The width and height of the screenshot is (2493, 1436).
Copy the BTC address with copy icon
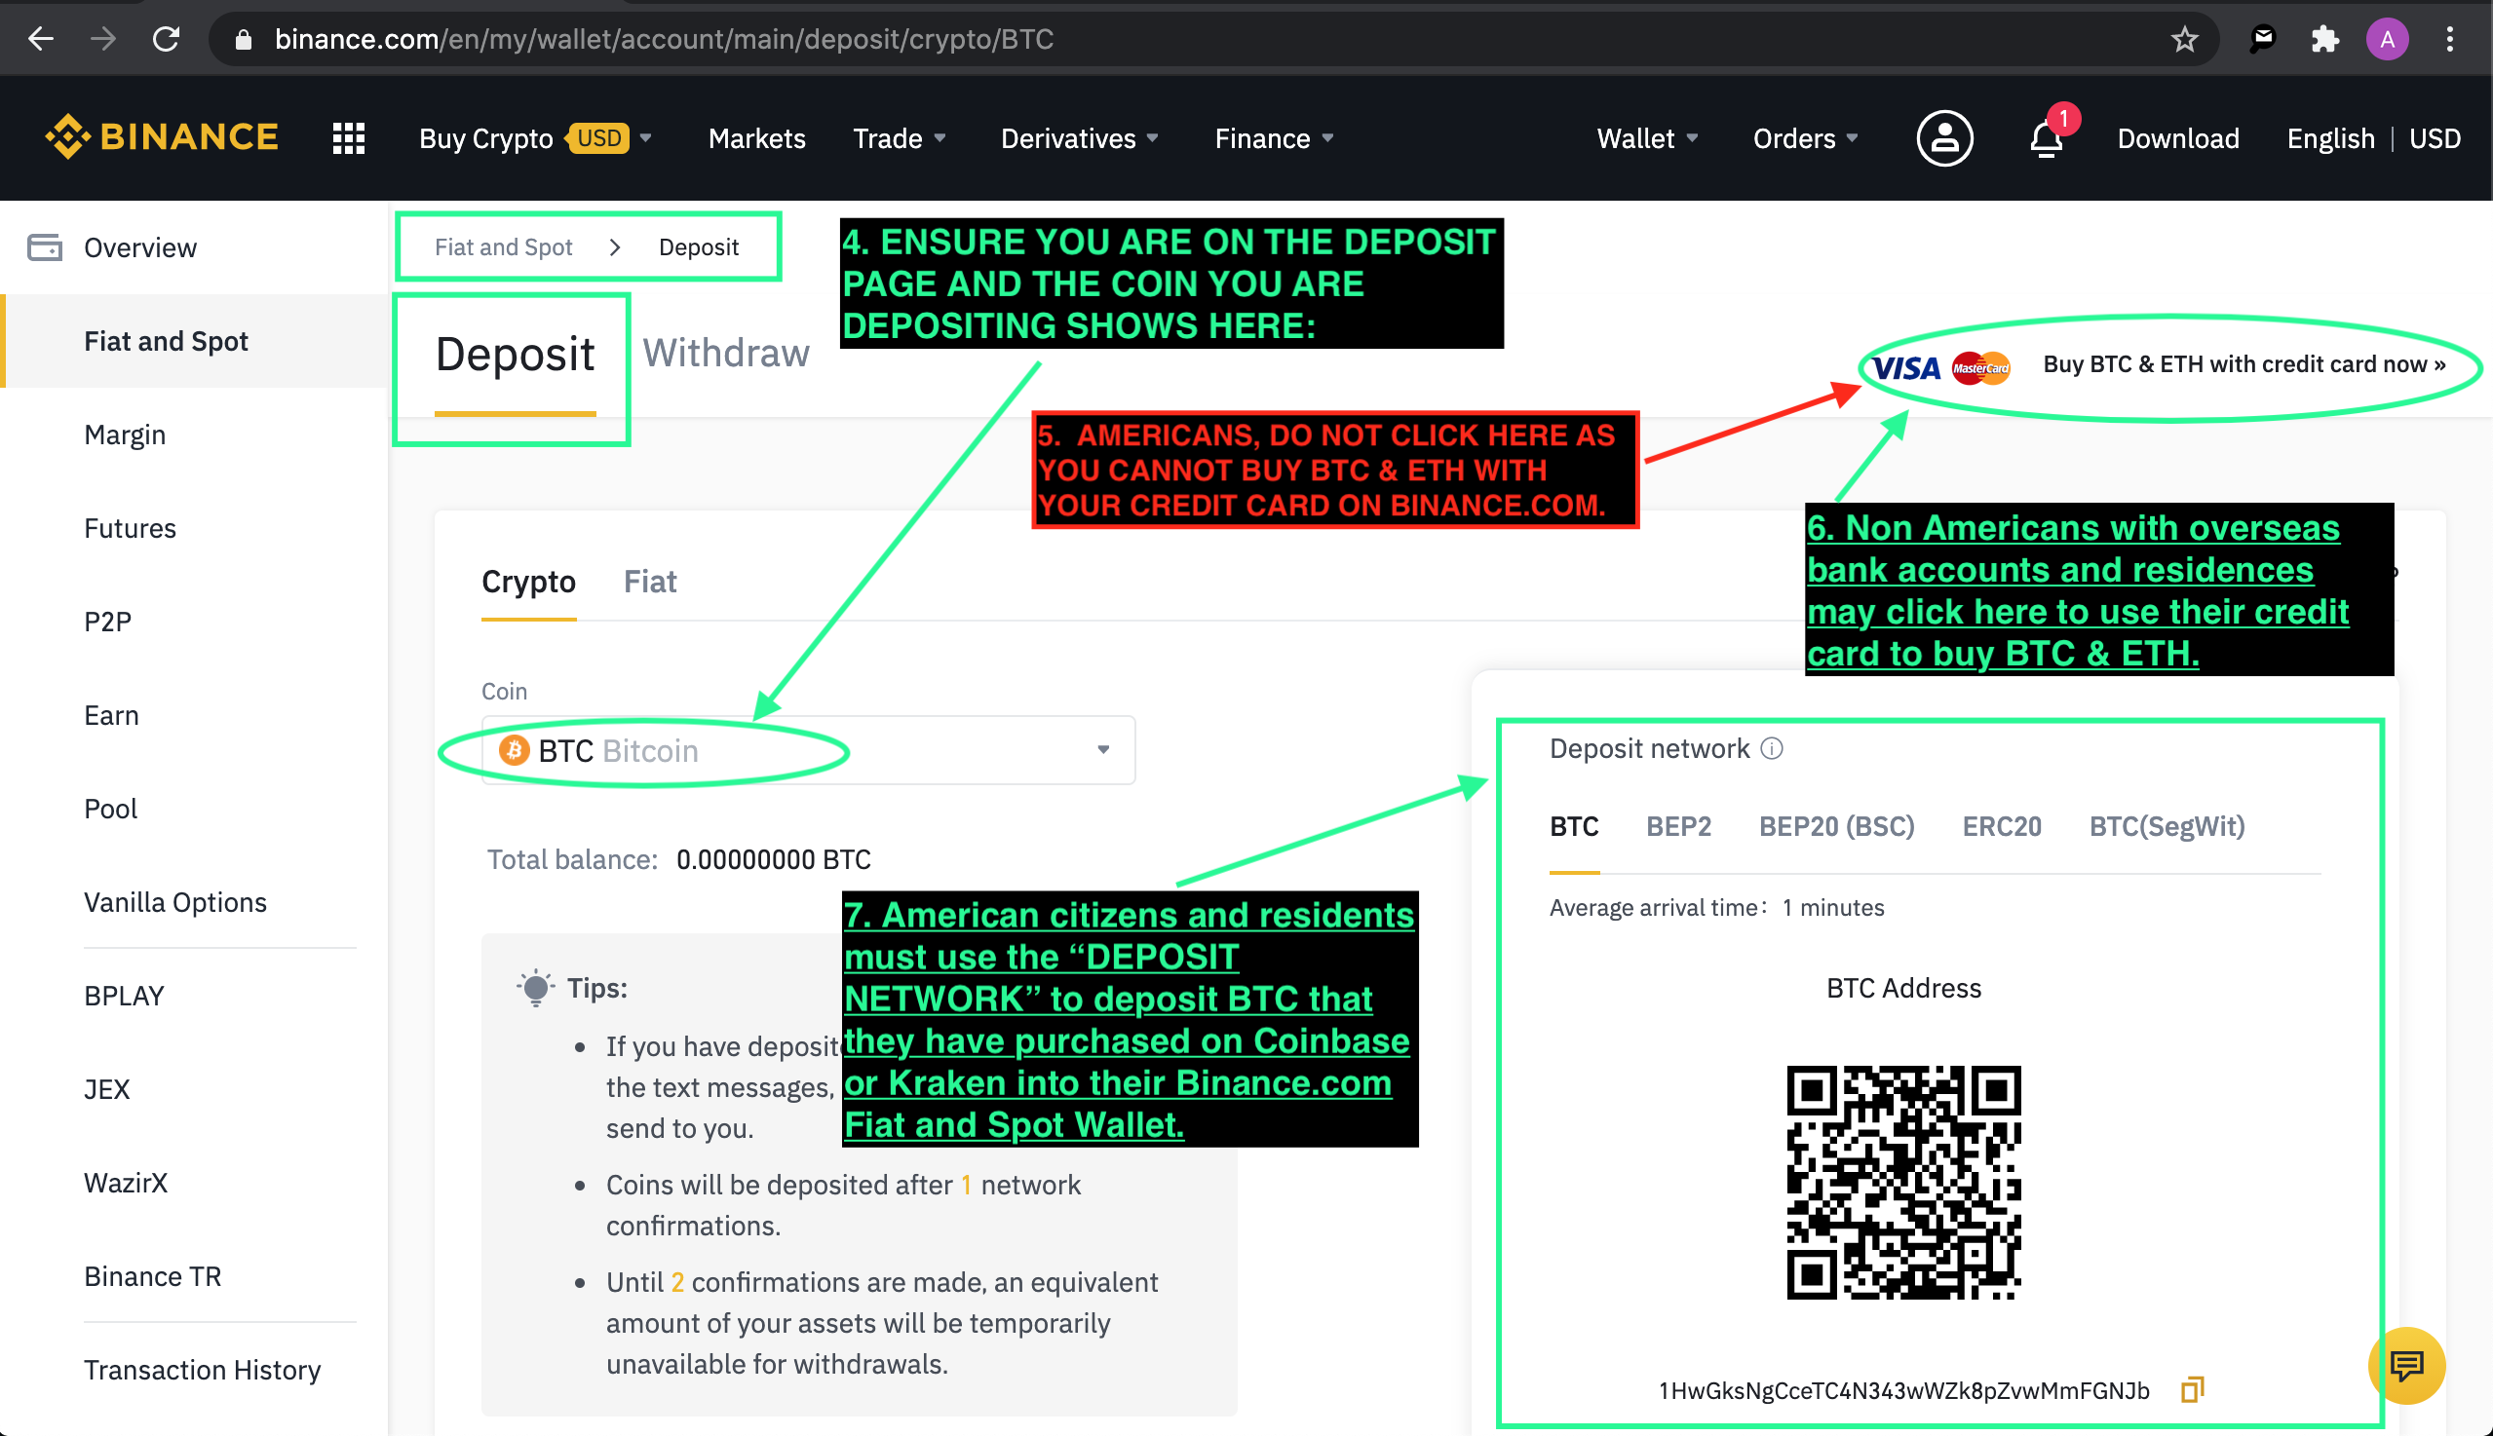[x=2192, y=1389]
